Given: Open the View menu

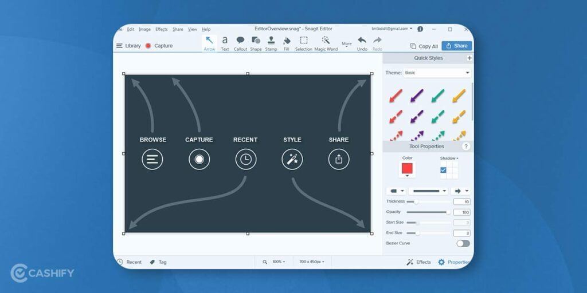Looking at the screenshot, I should (193, 29).
